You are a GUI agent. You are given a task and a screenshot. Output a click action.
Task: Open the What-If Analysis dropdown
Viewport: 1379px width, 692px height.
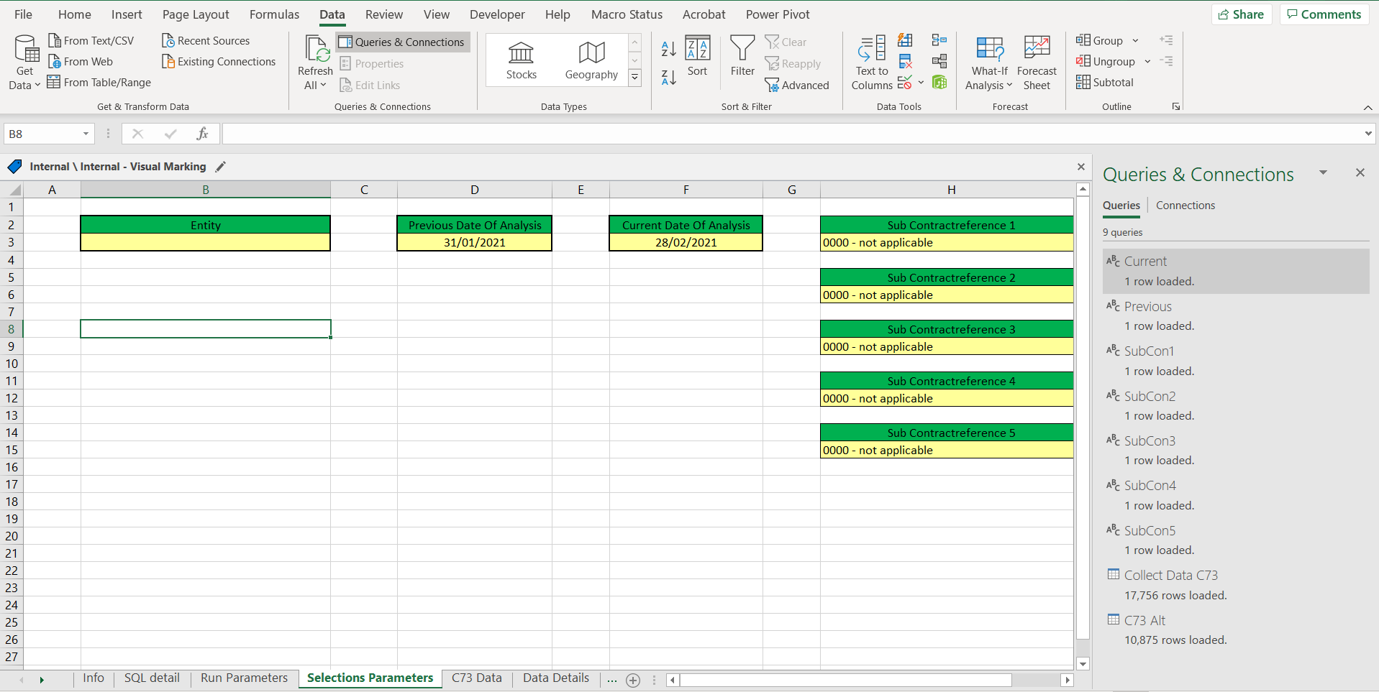click(989, 63)
